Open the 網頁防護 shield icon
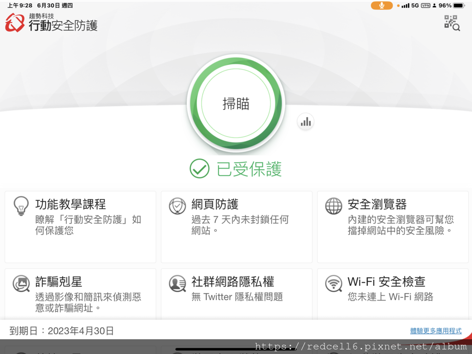Screen dimensions: 472x354 pos(177,206)
